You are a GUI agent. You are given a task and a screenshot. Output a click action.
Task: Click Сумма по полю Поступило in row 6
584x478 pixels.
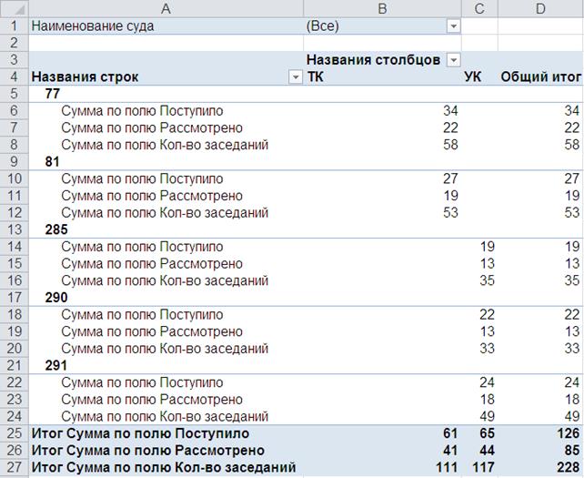click(x=142, y=111)
